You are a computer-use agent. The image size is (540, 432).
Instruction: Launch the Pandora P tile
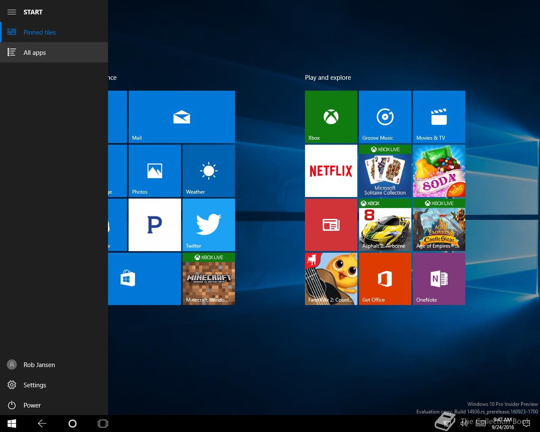tap(155, 225)
